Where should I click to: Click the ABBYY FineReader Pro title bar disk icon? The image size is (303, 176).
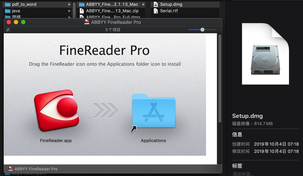pos(87,22)
